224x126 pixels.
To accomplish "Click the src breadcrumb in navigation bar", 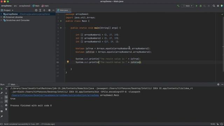I will point(15,6).
